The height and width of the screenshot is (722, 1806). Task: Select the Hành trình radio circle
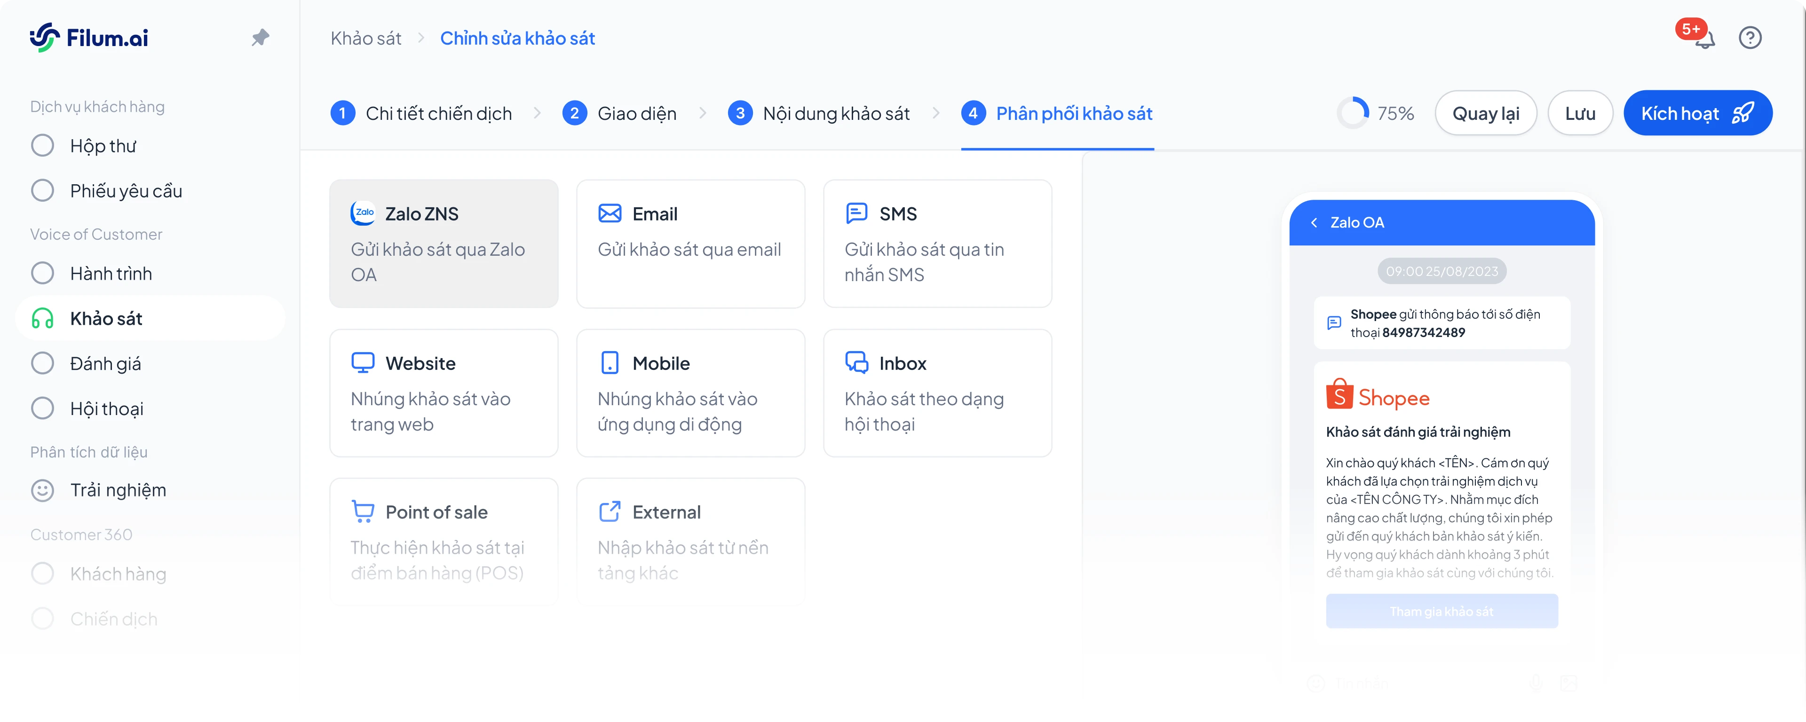[x=43, y=274]
